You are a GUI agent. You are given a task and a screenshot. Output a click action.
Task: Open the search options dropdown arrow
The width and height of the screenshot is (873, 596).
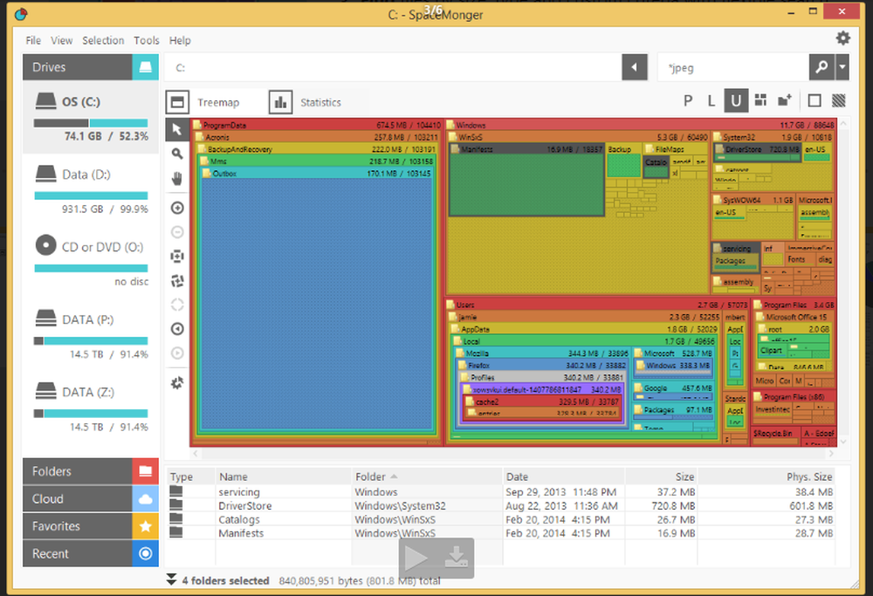coord(842,67)
